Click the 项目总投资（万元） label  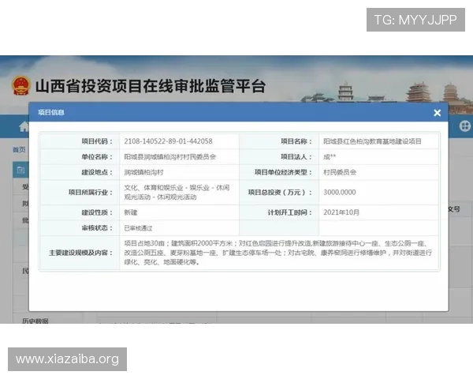pyautogui.click(x=280, y=192)
